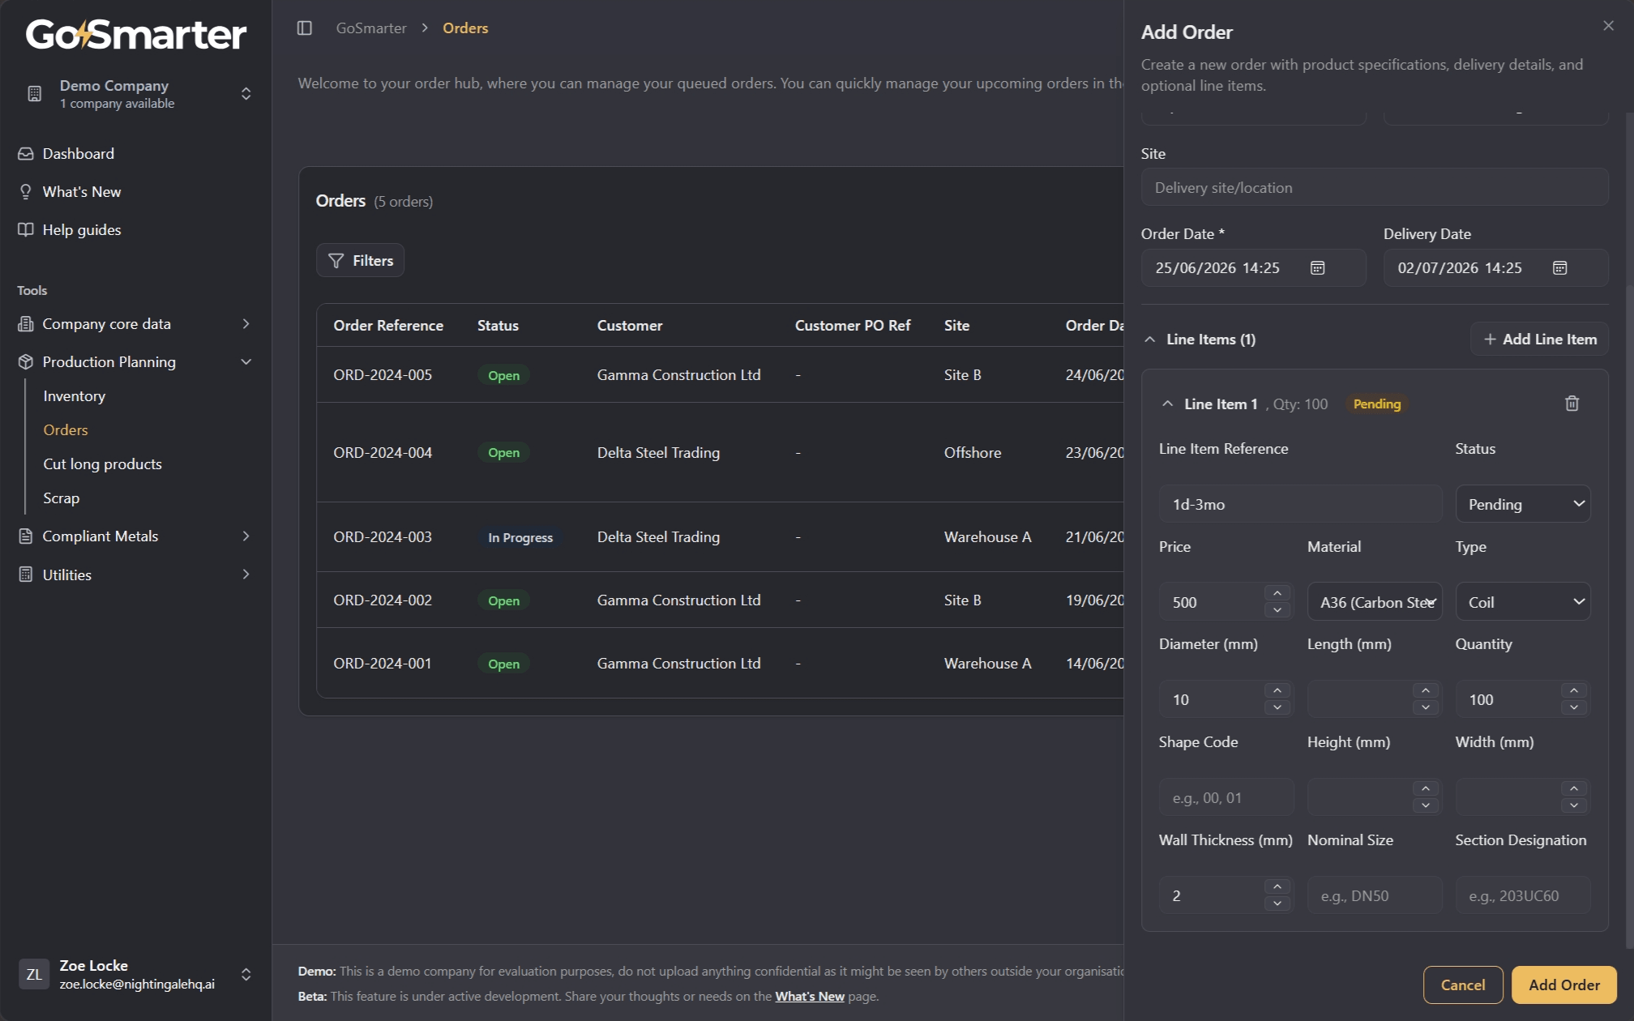Open line item Status dropdown
The width and height of the screenshot is (1634, 1021).
click(1523, 505)
